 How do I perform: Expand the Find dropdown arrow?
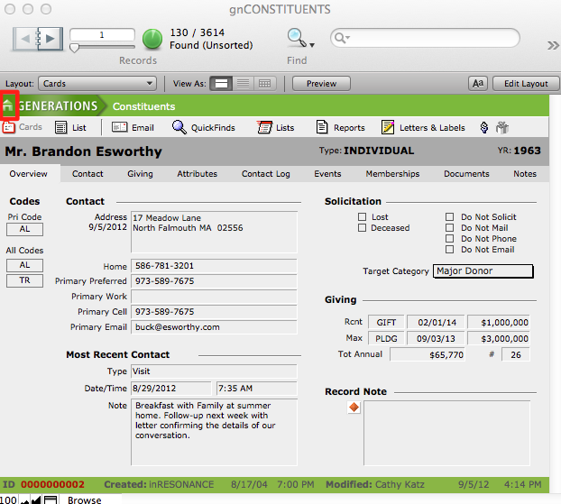pyautogui.click(x=312, y=44)
